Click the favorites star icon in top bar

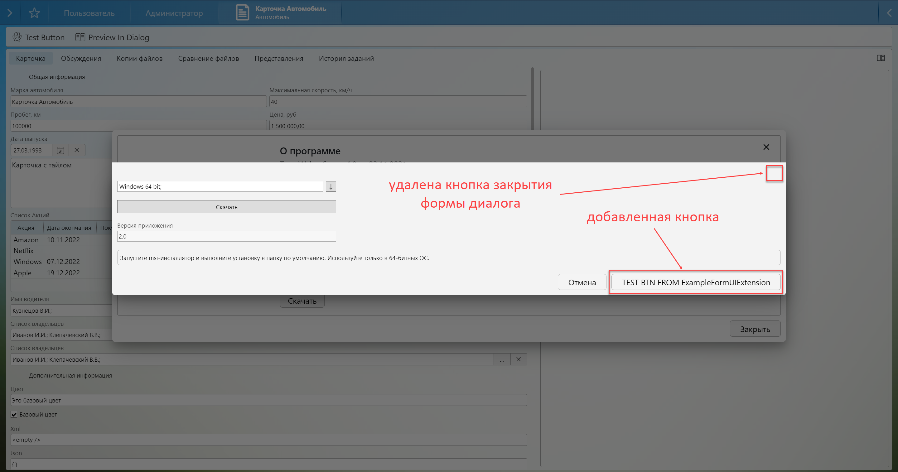pyautogui.click(x=34, y=13)
